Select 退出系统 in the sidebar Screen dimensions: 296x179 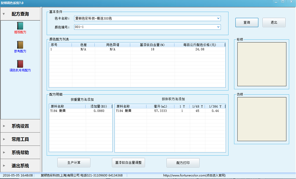click(x=20, y=166)
